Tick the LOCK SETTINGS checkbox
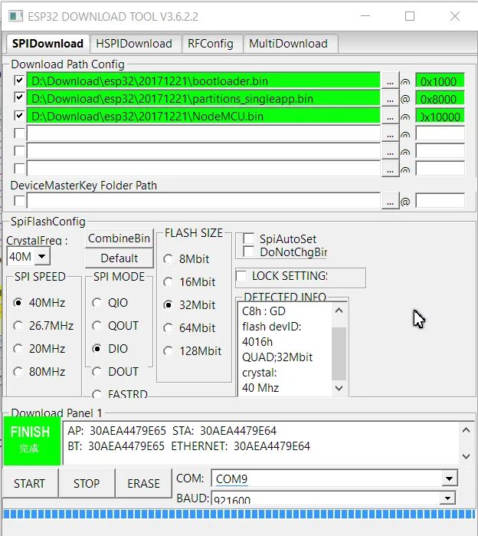478x536 pixels. [241, 276]
